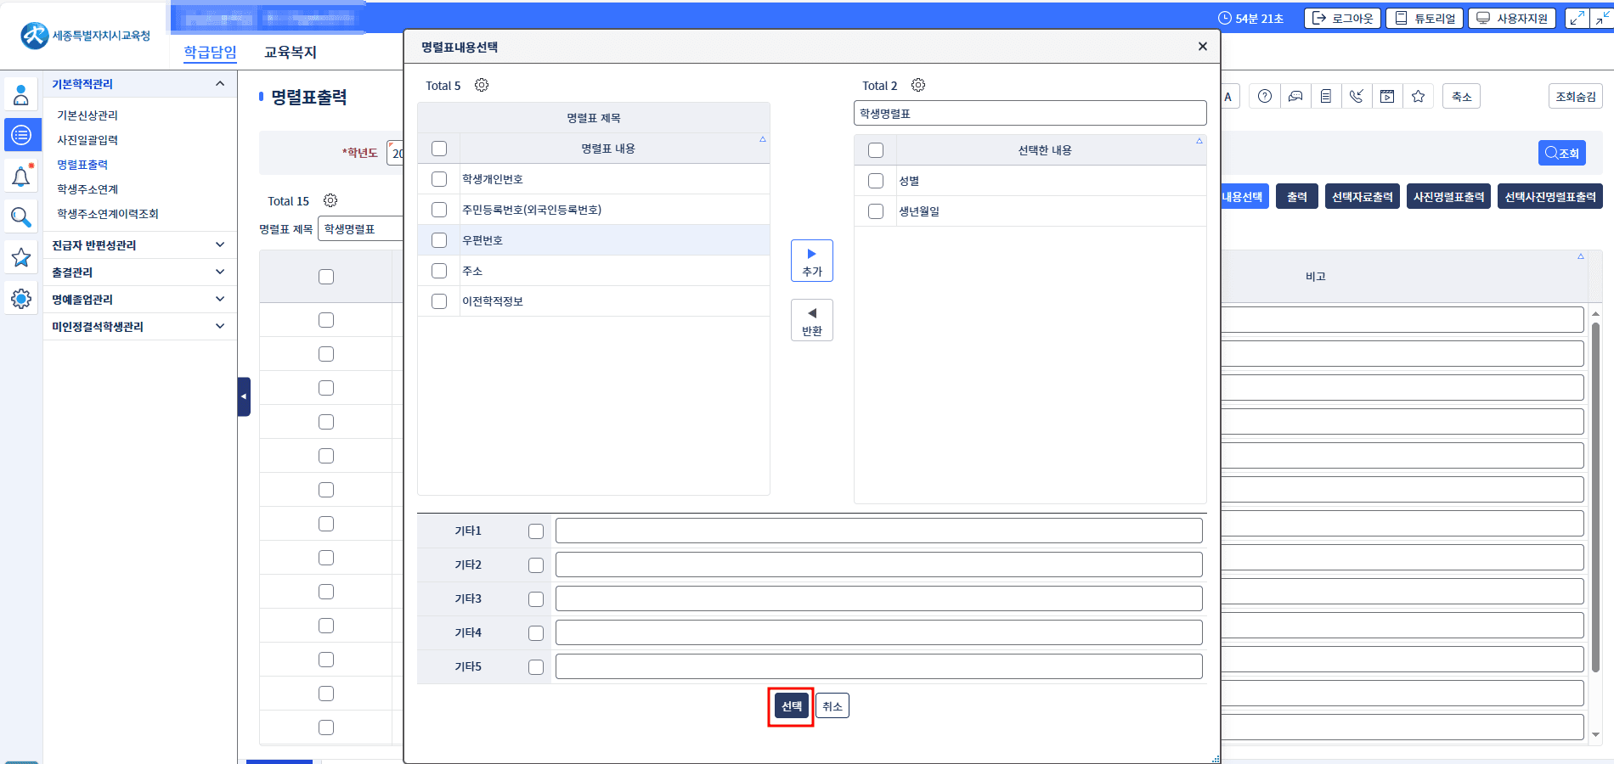
Task: Click the session timer clock icon
Action: [1224, 18]
